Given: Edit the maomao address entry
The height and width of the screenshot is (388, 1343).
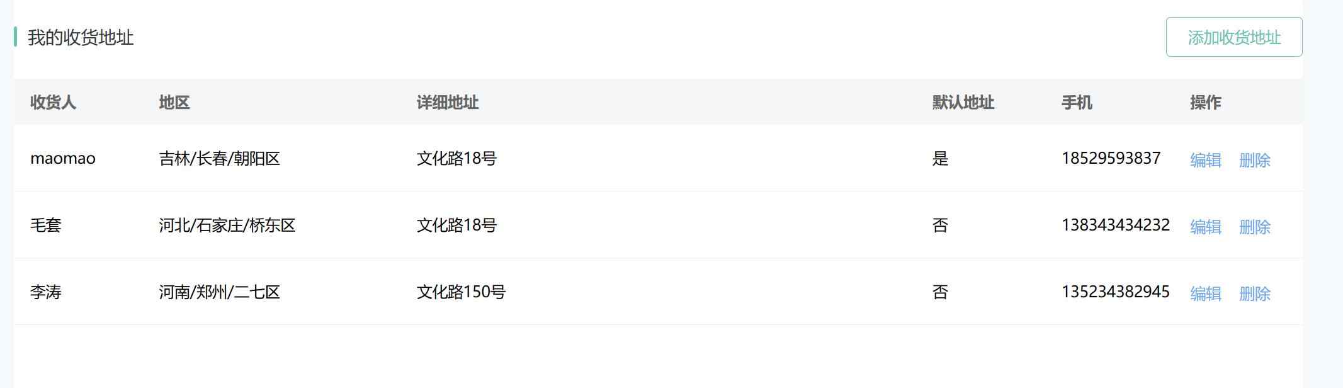Looking at the screenshot, I should (1205, 160).
